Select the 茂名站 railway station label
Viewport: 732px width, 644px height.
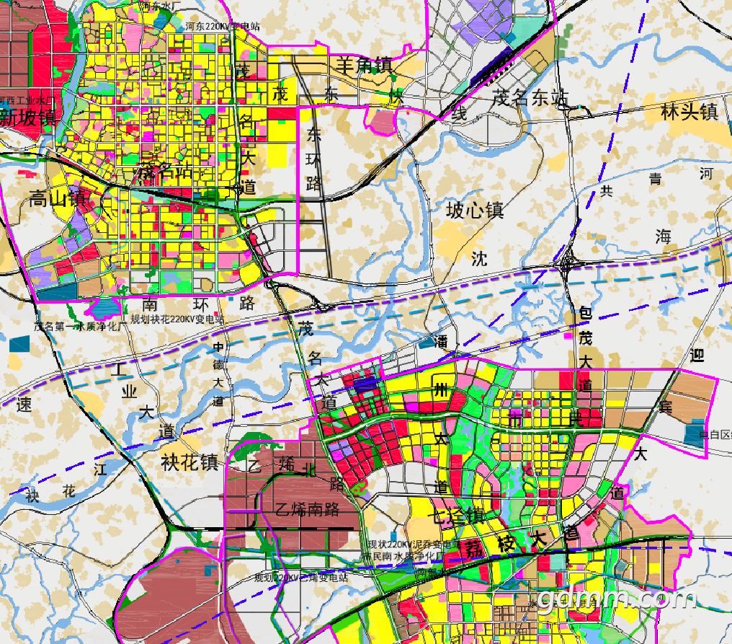tap(165, 171)
